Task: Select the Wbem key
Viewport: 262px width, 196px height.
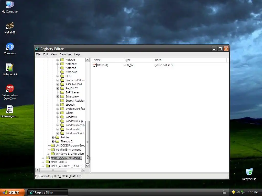Action: 69,113
